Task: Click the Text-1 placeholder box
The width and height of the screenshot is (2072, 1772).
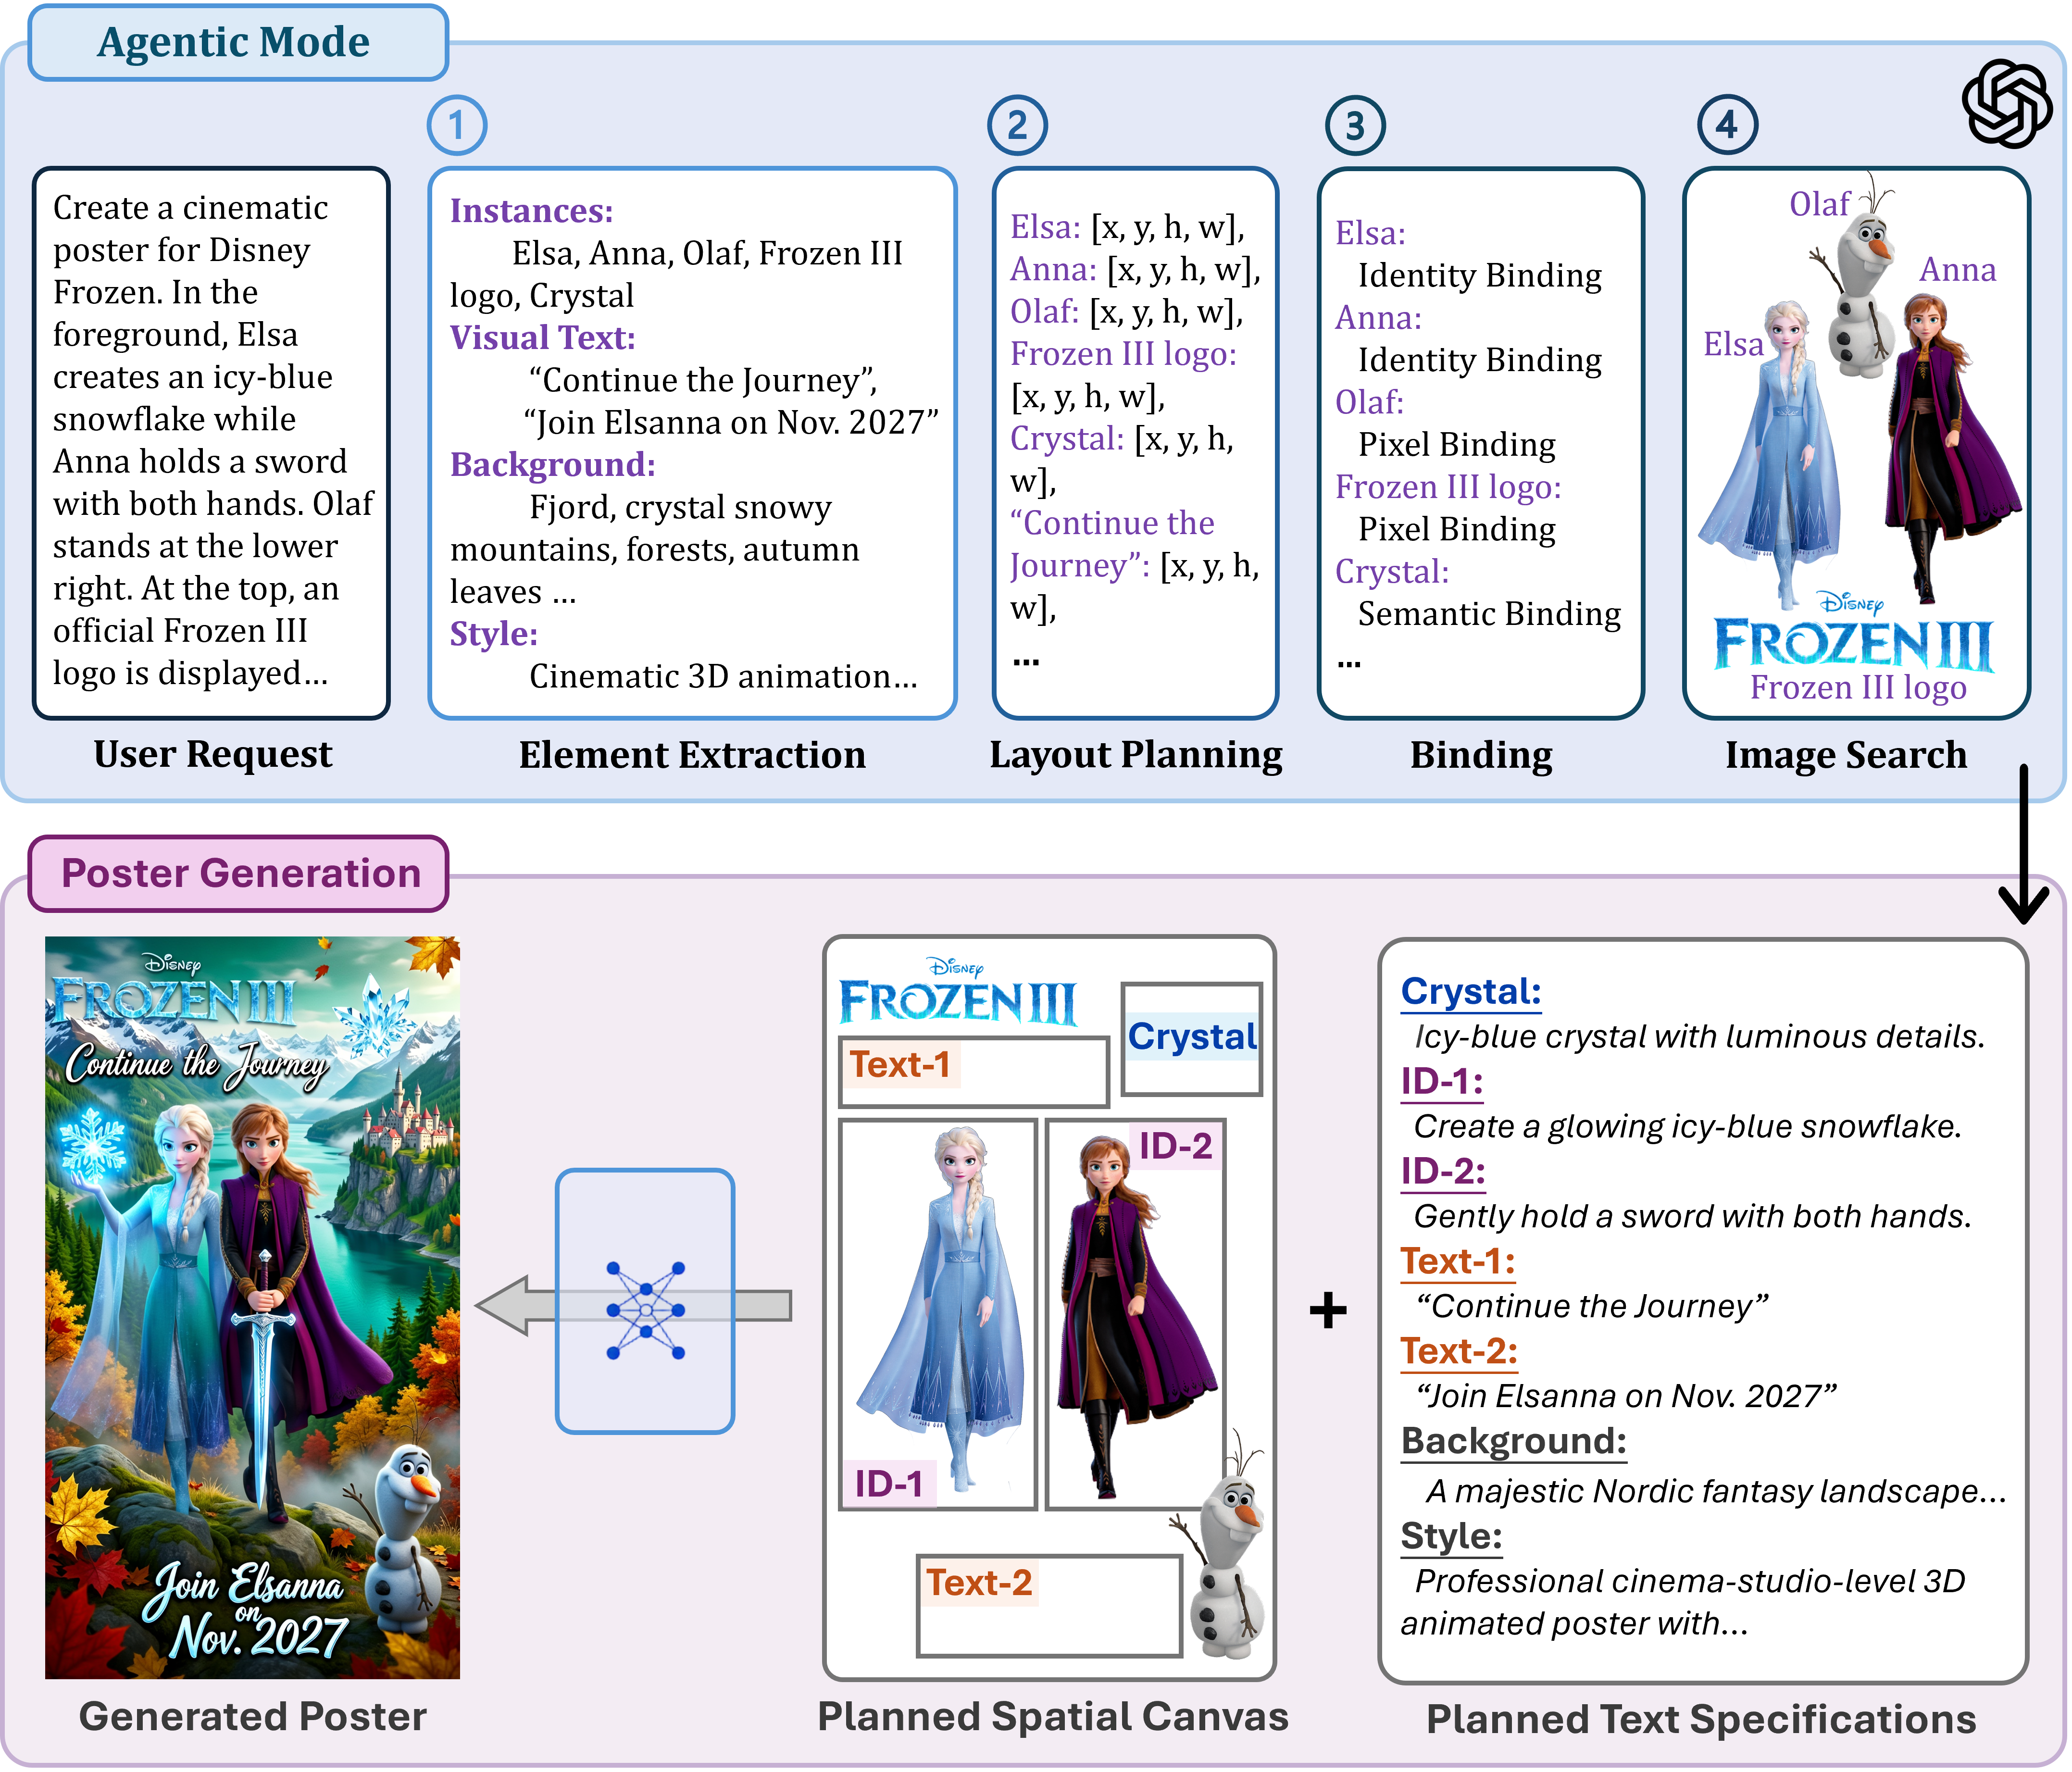Action: click(x=974, y=1071)
